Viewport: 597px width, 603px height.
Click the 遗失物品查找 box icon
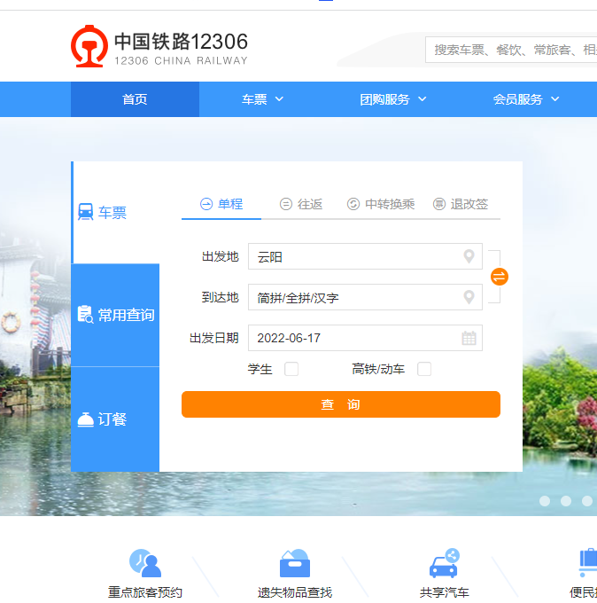click(295, 563)
